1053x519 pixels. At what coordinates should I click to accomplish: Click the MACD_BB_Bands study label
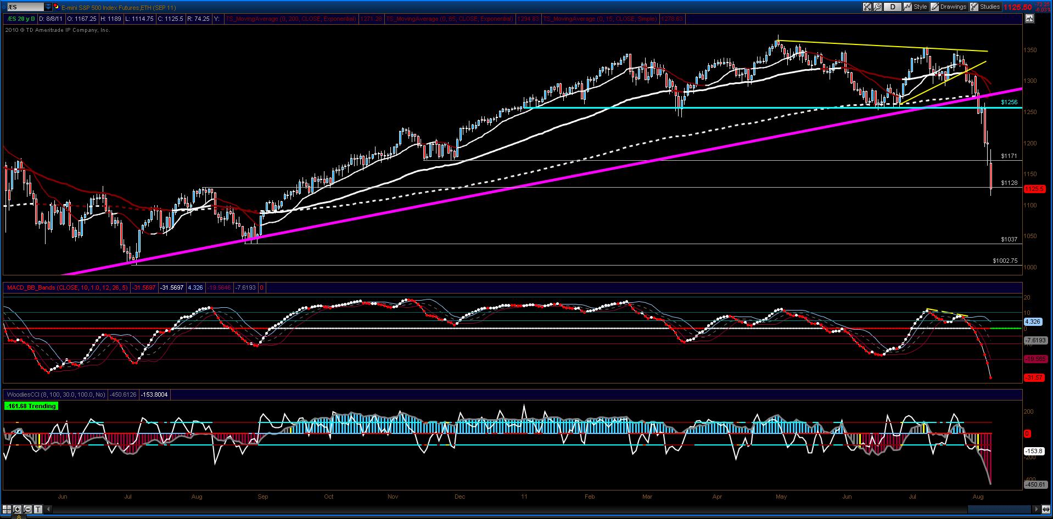pyautogui.click(x=66, y=287)
